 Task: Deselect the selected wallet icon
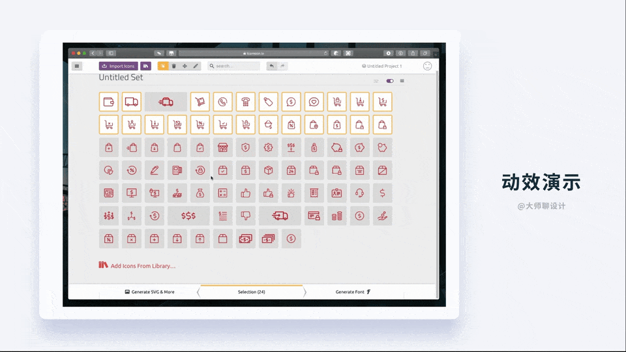(x=109, y=102)
